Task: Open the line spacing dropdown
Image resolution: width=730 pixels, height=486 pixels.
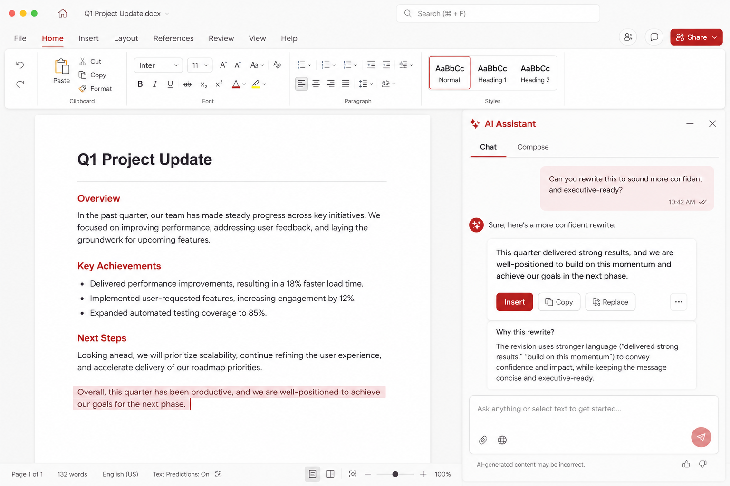Action: 366,84
